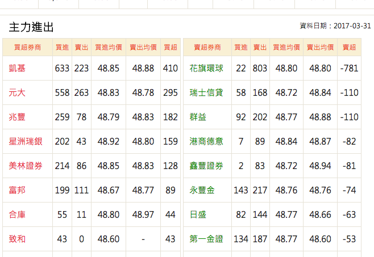Click the 賣超 column header
Screen dimensions: 374x257
349,48
